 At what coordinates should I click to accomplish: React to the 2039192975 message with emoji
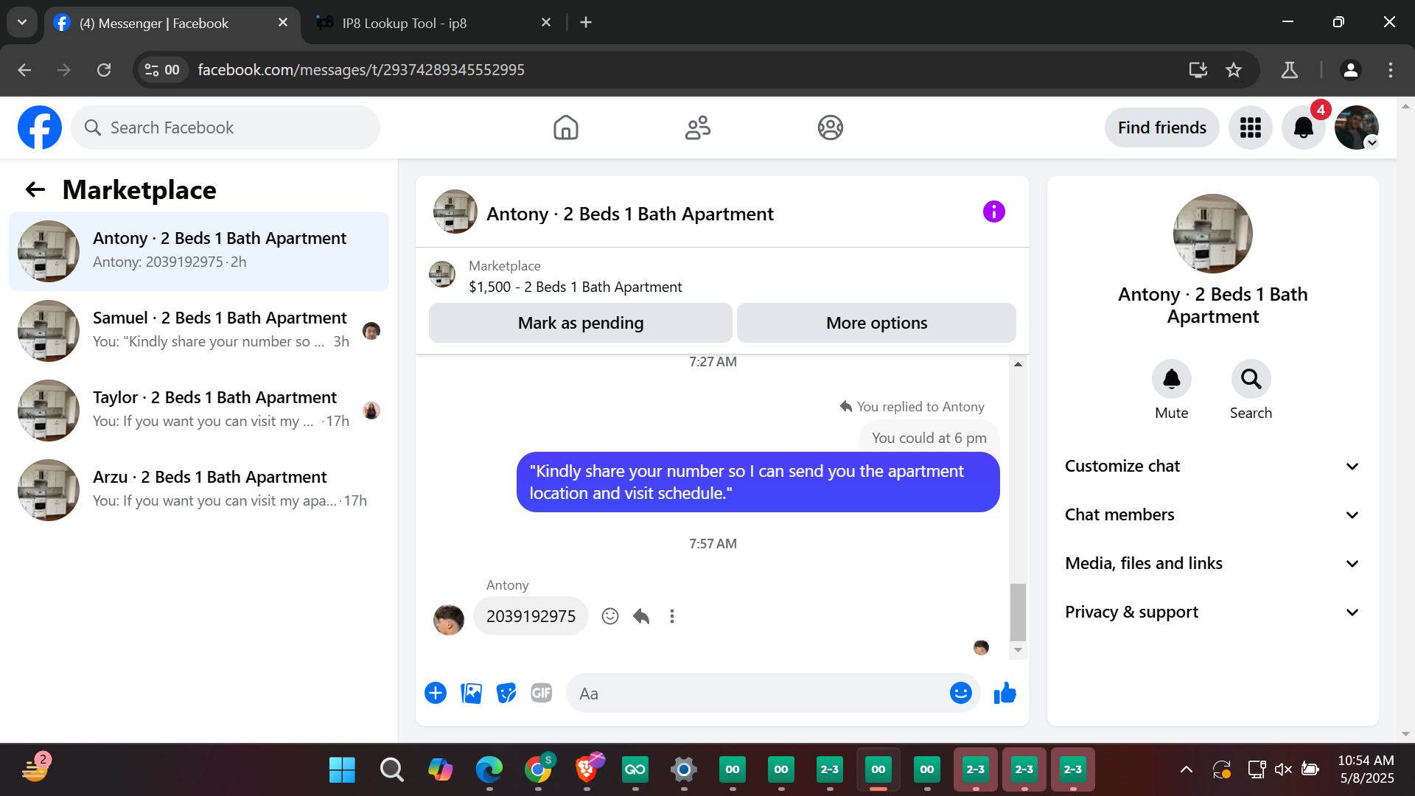(609, 616)
